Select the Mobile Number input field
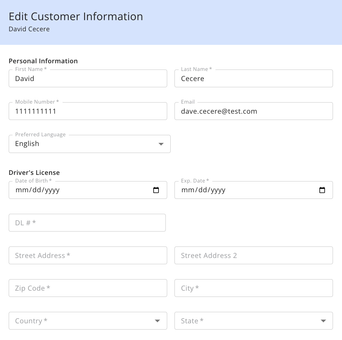The width and height of the screenshot is (342, 340). pos(88,111)
